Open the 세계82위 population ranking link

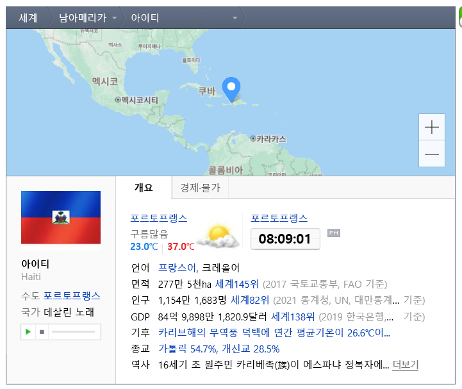pyautogui.click(x=250, y=300)
